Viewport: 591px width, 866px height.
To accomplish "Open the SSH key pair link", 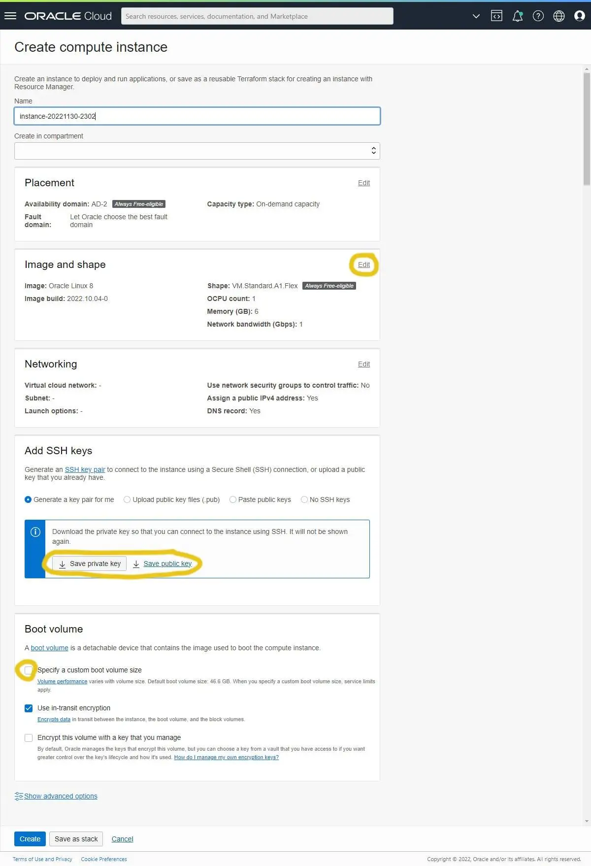I will tap(85, 469).
